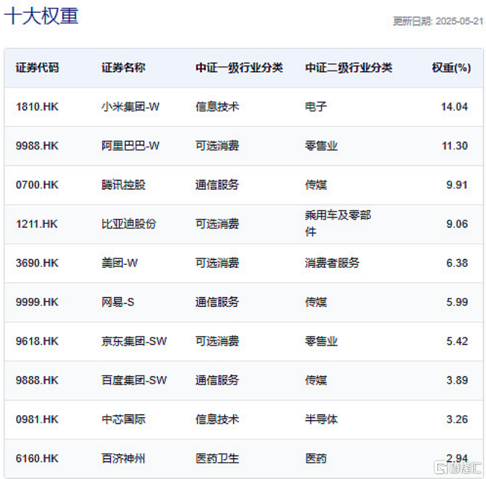Click 传媒 in the 腾讯控股 row

[316, 185]
